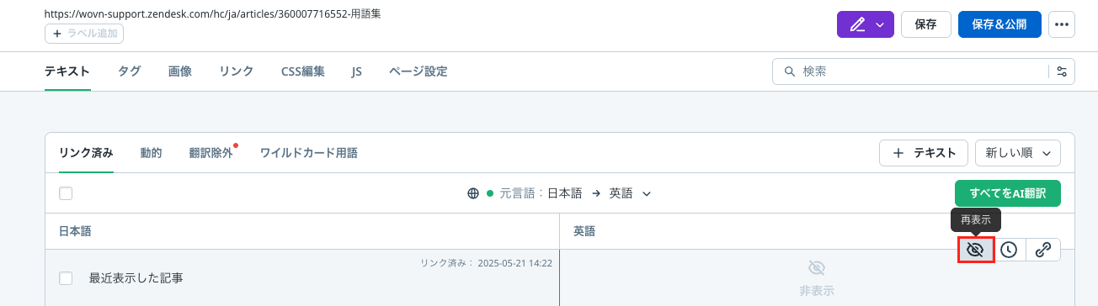
Task: Open translation history clock icon
Action: (1008, 250)
